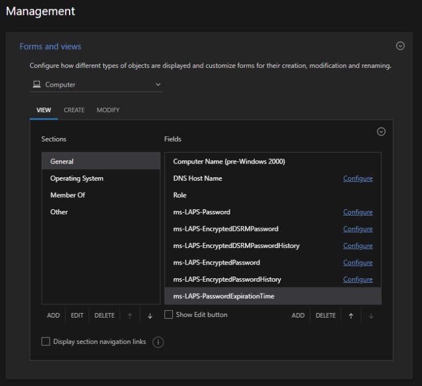Configure the DNS Host Name field

(x=358, y=178)
